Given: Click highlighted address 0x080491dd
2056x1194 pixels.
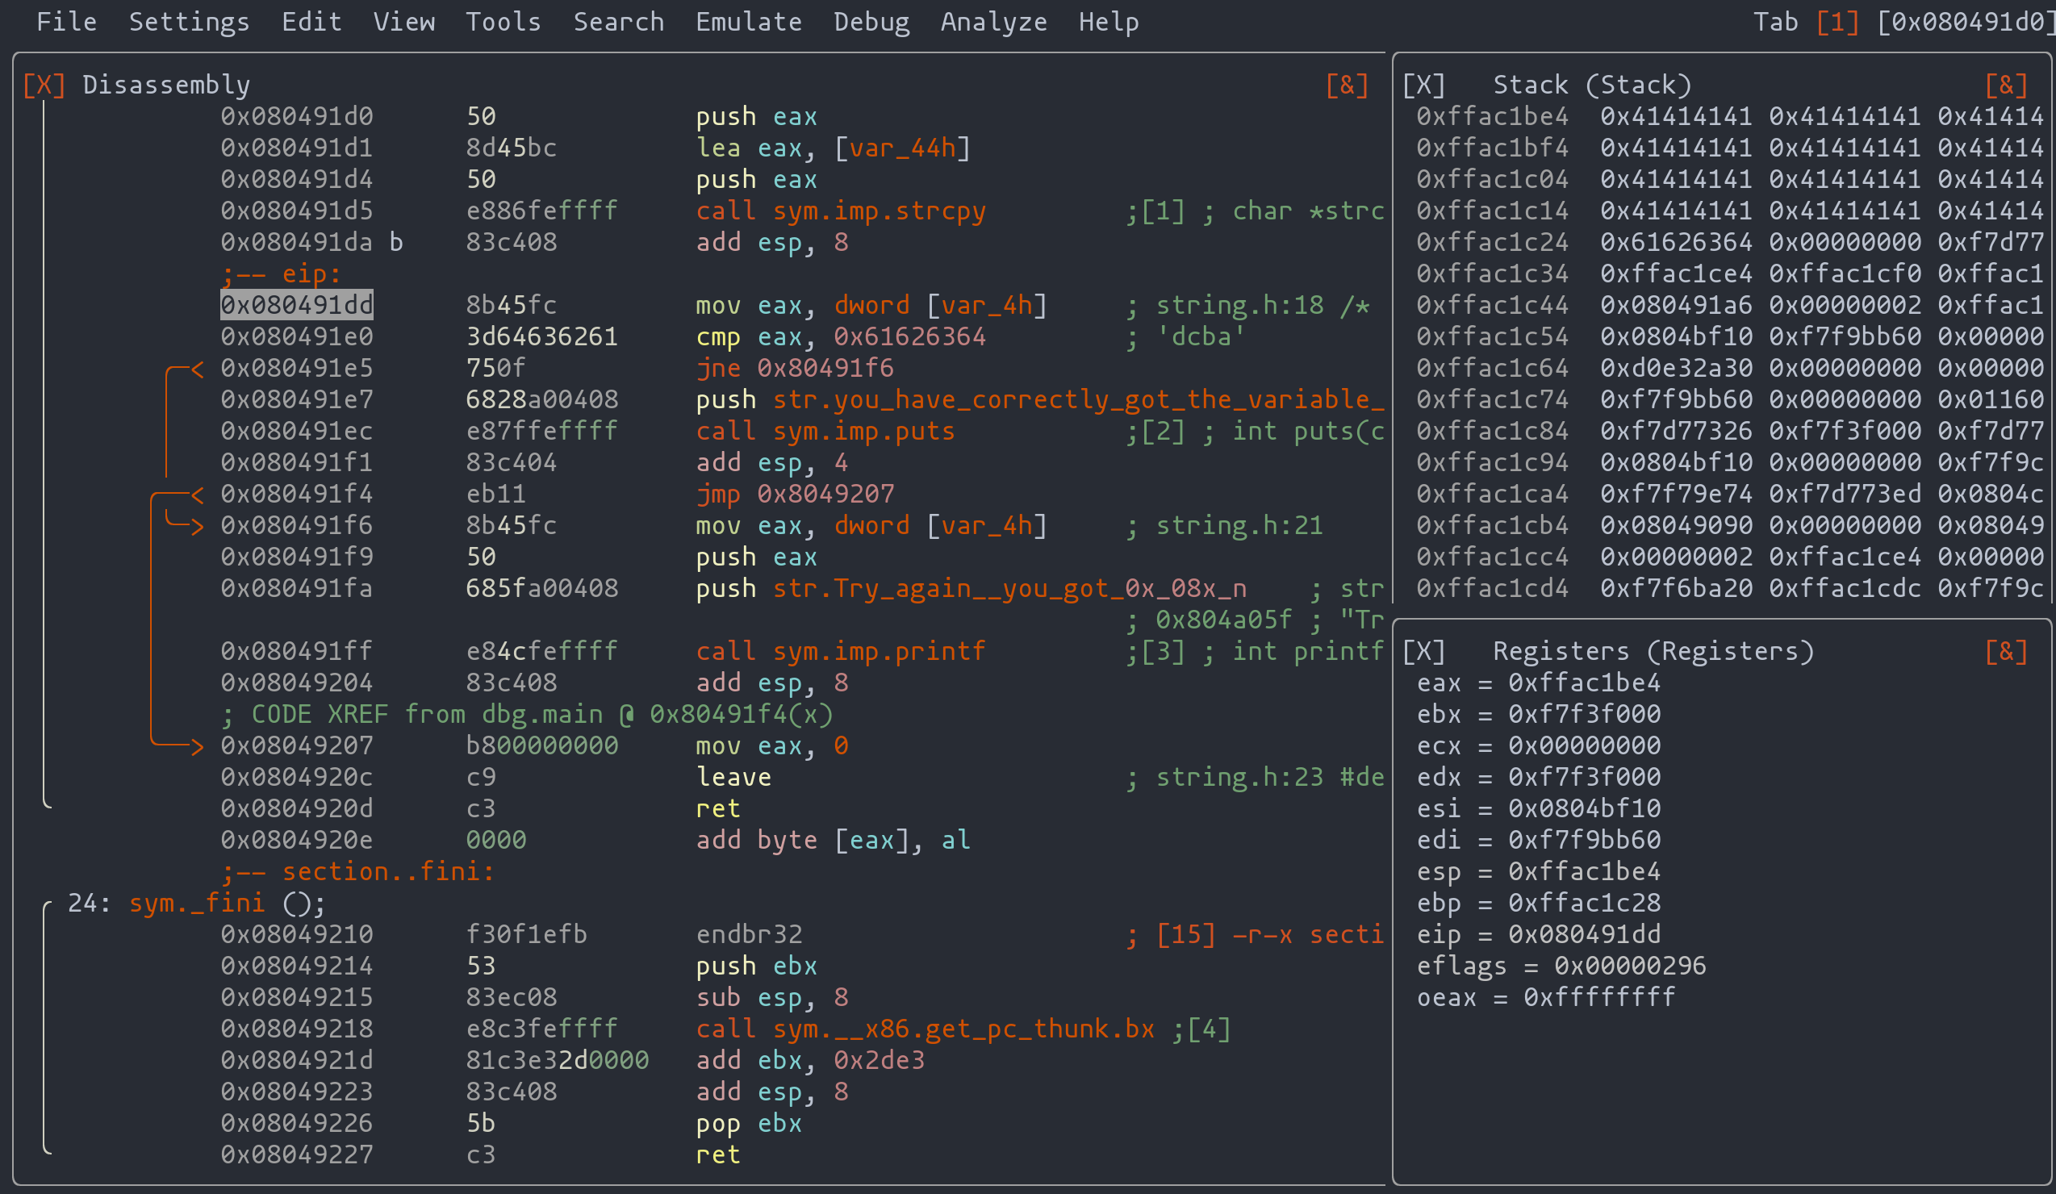Looking at the screenshot, I should tap(297, 305).
